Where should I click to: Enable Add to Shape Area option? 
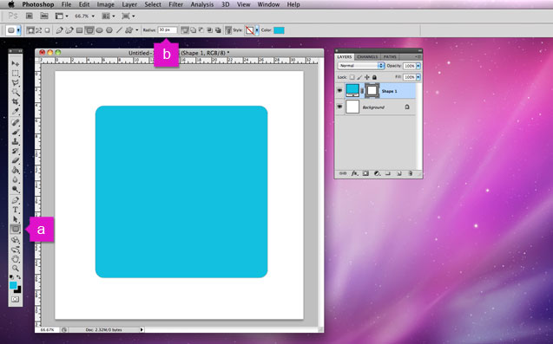tap(194, 30)
